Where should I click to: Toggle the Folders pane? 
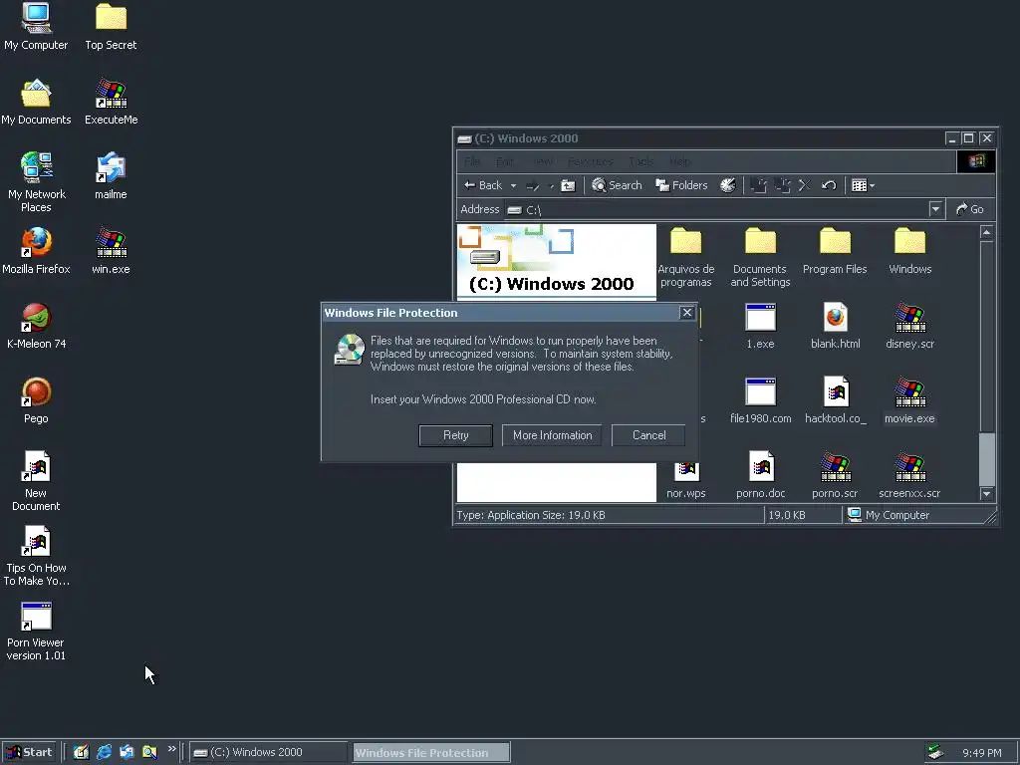click(x=681, y=185)
